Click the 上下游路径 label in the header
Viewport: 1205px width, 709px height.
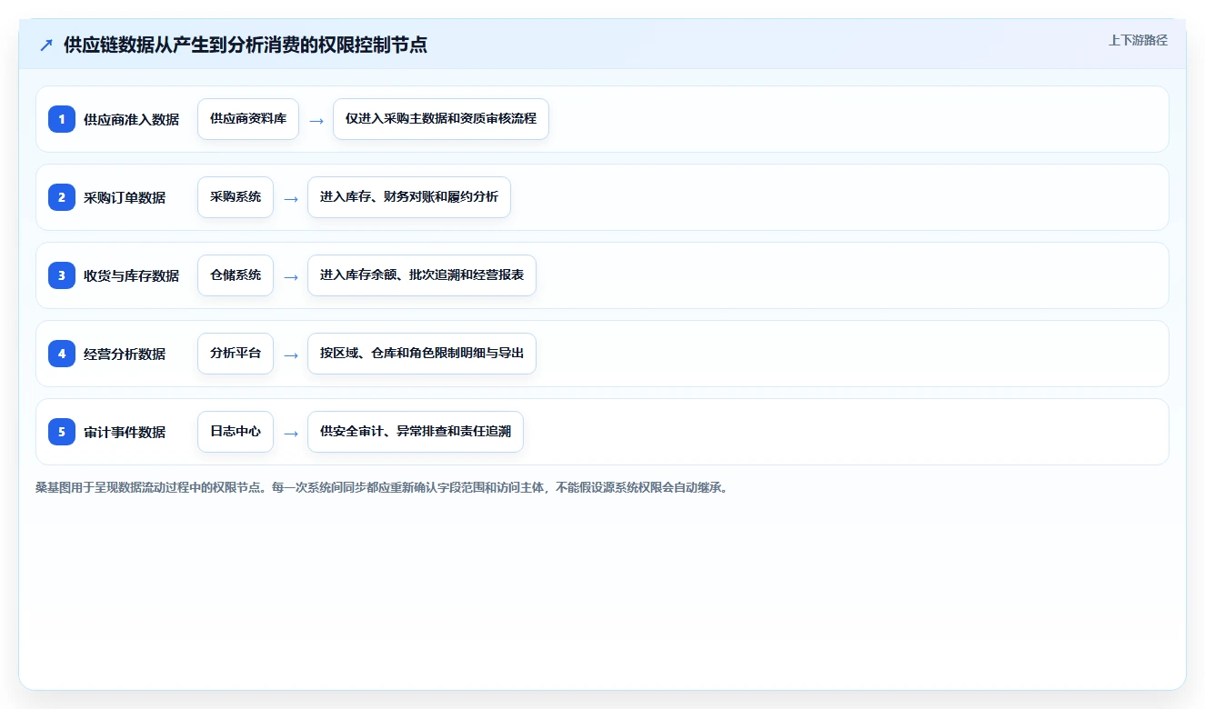click(x=1138, y=41)
